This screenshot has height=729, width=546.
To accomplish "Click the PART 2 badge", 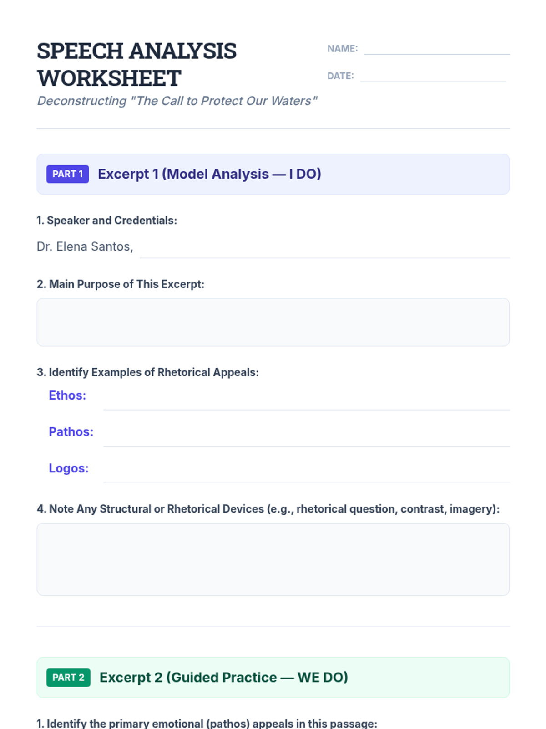I will click(x=68, y=678).
